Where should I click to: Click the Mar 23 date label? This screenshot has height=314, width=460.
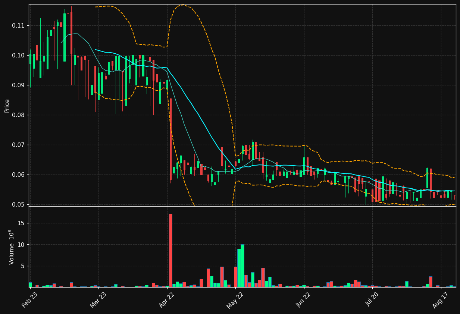(x=98, y=300)
